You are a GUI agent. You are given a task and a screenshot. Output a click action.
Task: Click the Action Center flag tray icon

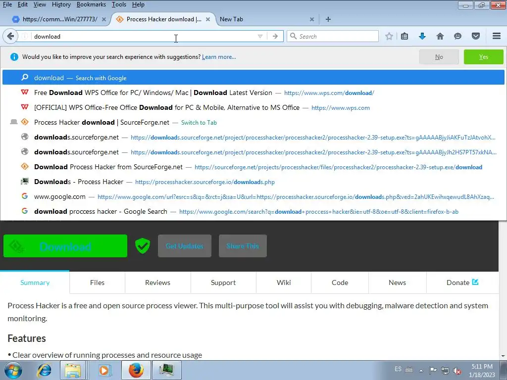433,370
